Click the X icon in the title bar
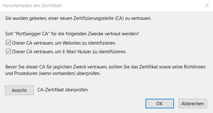This screenshot has height=113, width=213. tap(207, 6)
